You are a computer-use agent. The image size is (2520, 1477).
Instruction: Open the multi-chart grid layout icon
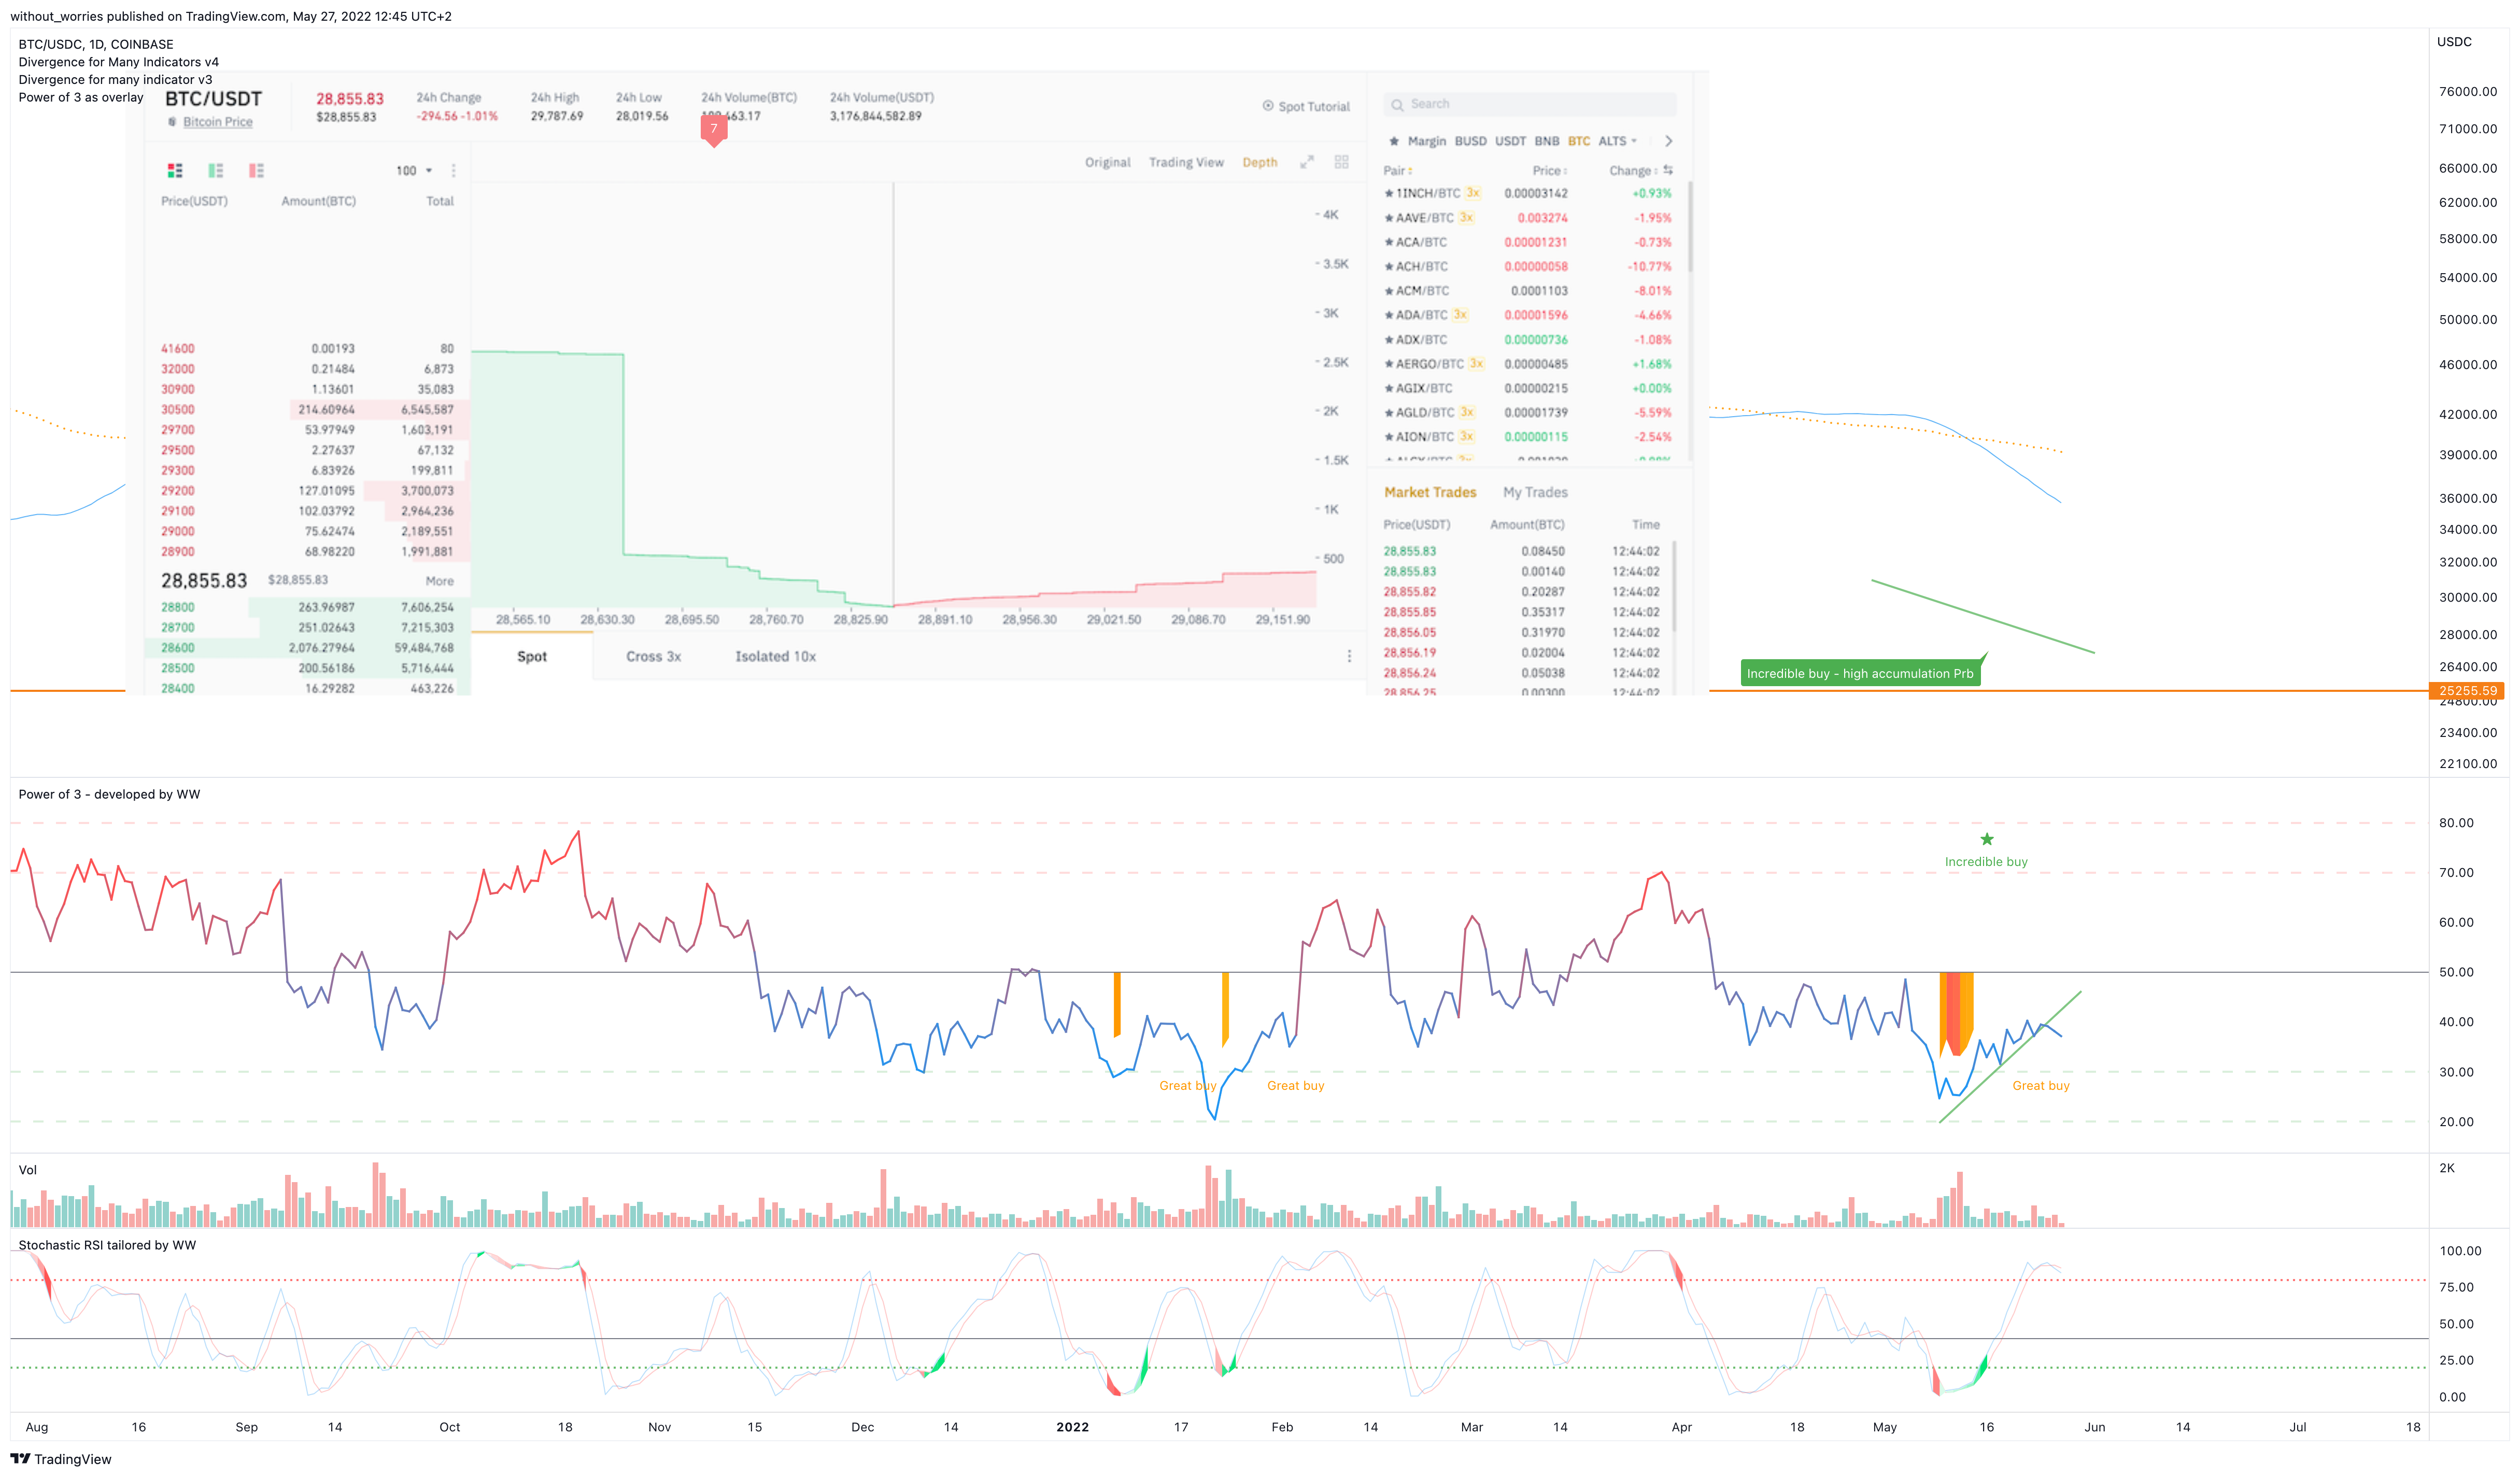click(x=1341, y=162)
